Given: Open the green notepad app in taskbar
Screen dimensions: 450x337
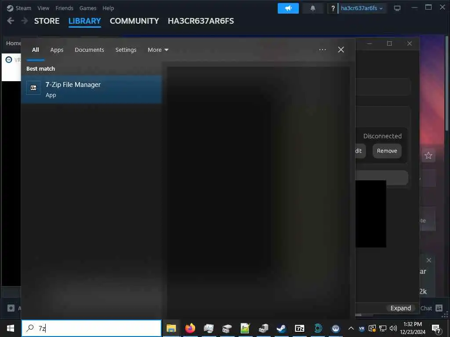Looking at the screenshot, I should (x=245, y=328).
